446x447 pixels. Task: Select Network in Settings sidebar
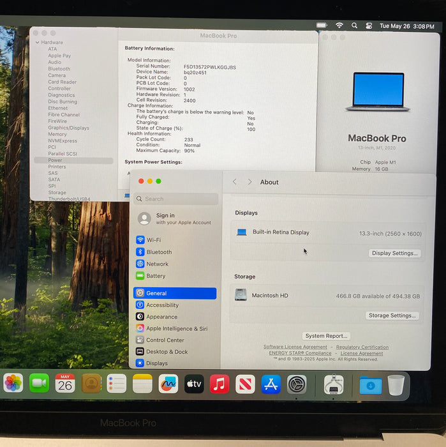coord(175,264)
